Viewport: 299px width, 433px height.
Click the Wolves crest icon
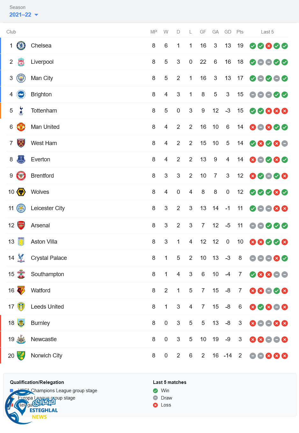pos(21,192)
